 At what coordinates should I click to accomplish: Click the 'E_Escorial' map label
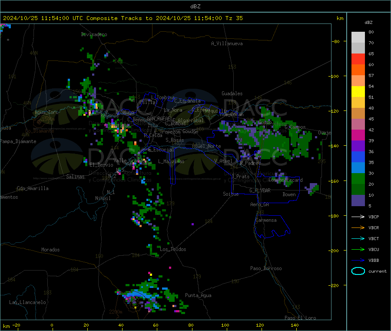pos(161,150)
